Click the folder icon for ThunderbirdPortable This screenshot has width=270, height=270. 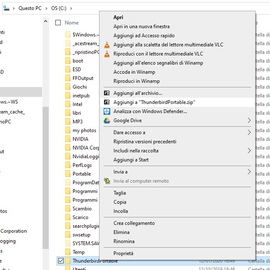pos(68,260)
